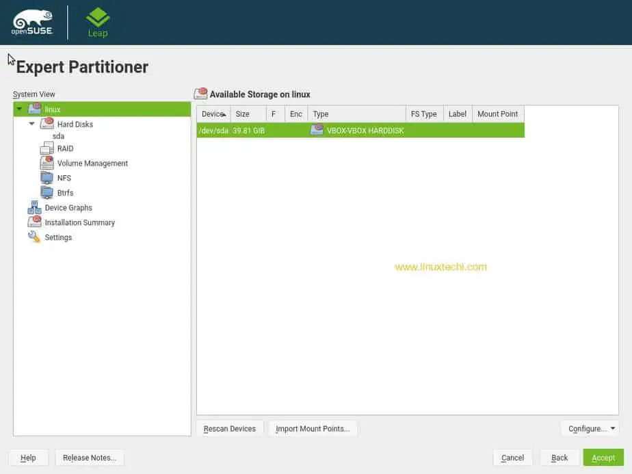
Task: Sort by the F column header
Action: tap(275, 114)
